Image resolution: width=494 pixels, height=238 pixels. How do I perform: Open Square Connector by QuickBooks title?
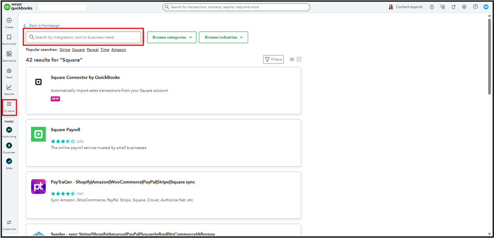(85, 77)
